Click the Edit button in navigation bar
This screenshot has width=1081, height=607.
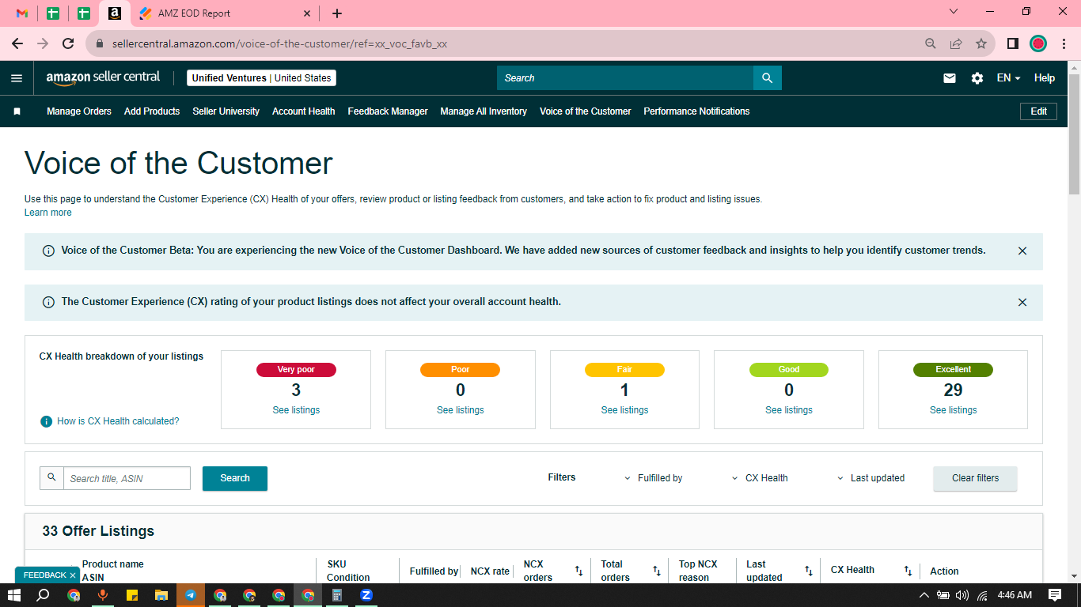1039,111
